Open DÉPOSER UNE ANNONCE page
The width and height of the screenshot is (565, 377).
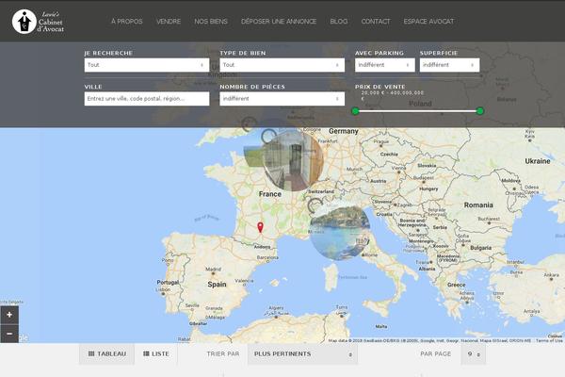(279, 22)
